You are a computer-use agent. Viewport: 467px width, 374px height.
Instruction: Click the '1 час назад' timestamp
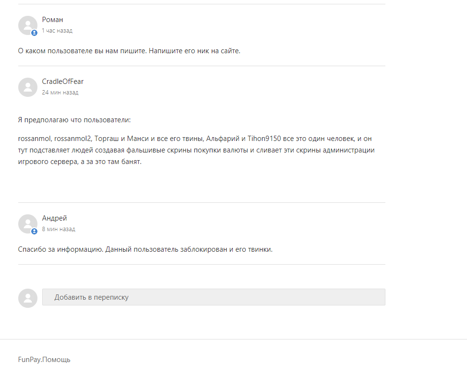tap(57, 31)
